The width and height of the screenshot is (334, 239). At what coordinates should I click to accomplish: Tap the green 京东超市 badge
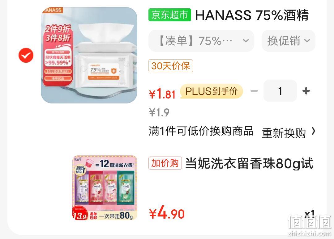[x=169, y=15]
